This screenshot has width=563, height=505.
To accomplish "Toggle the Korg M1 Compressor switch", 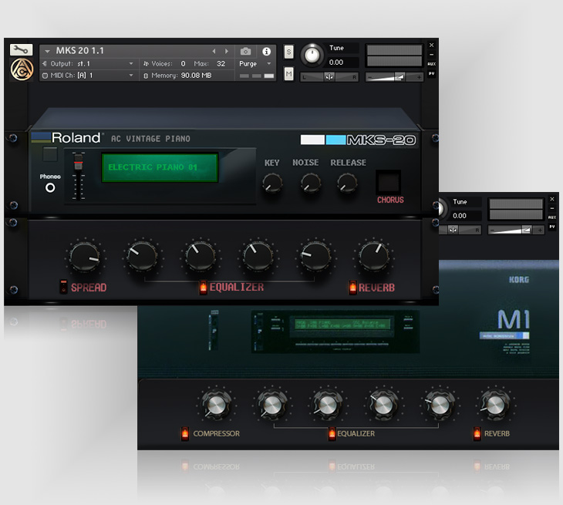I will tap(184, 434).
